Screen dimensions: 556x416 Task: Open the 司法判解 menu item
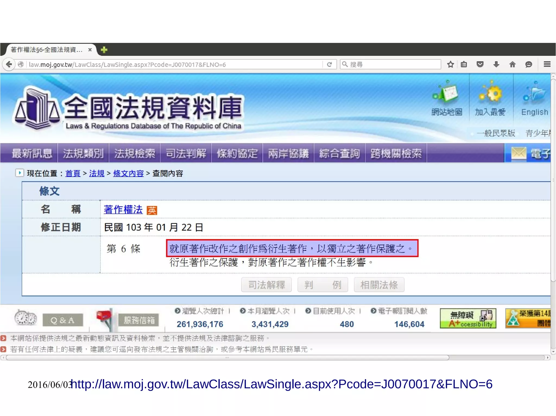click(186, 153)
